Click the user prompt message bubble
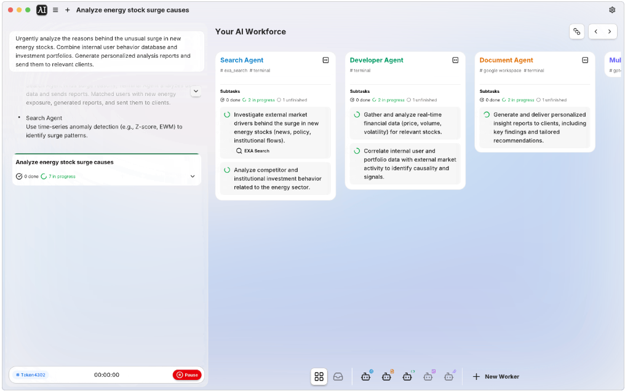 click(107, 52)
